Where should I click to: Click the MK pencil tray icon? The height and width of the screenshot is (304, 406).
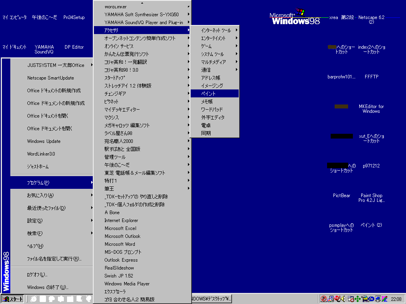point(385,299)
